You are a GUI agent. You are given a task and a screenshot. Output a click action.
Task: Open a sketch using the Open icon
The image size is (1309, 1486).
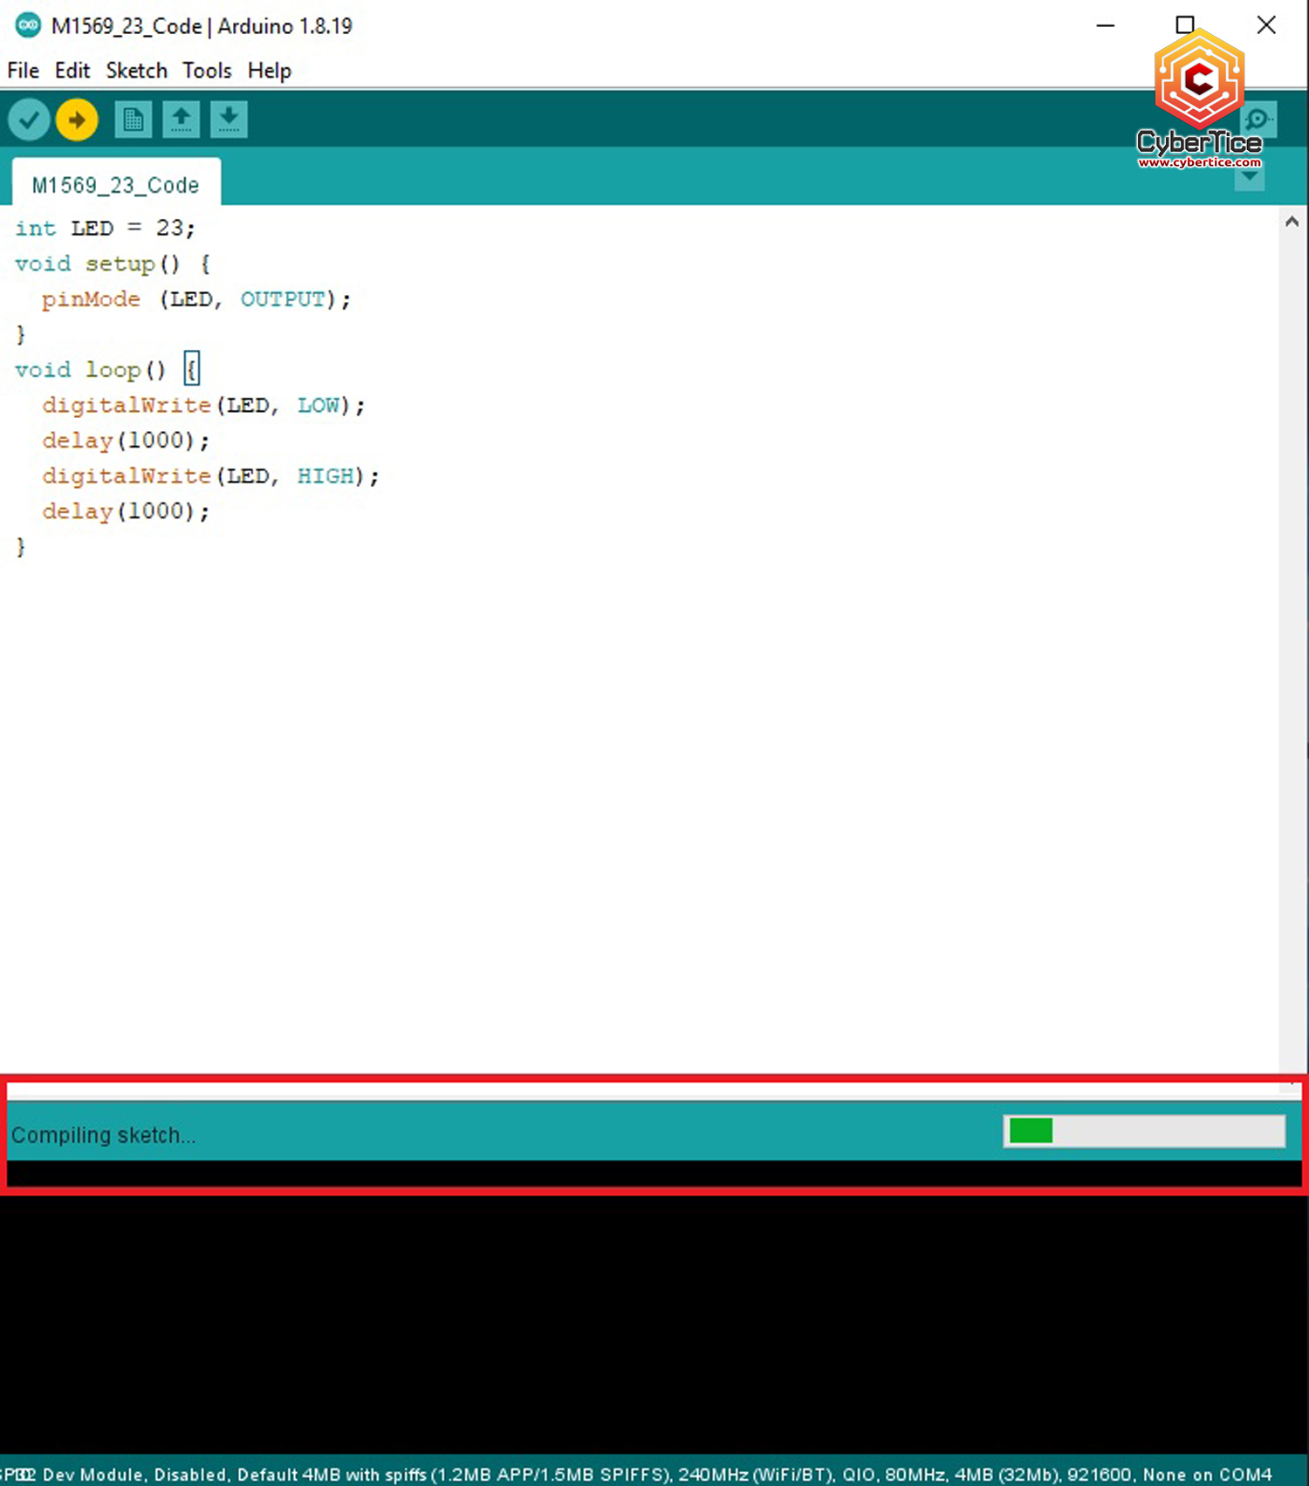181,120
